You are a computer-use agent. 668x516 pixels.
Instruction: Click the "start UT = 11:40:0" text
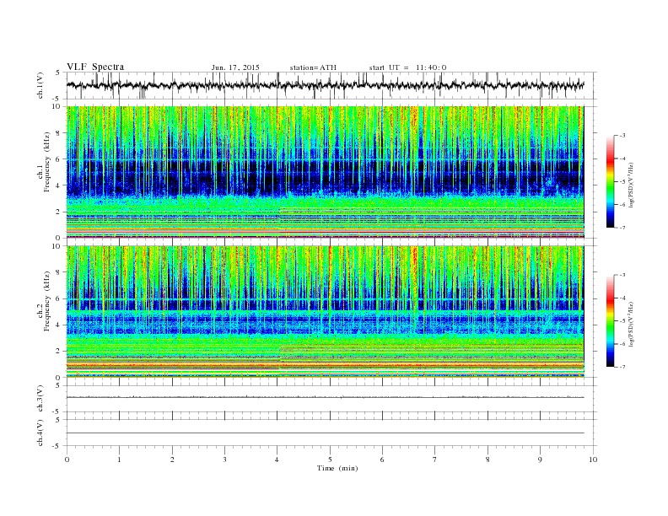[407, 67]
